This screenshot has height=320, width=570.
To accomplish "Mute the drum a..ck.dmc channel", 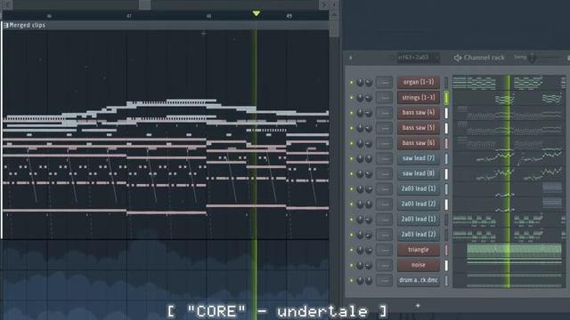I will point(352,281).
